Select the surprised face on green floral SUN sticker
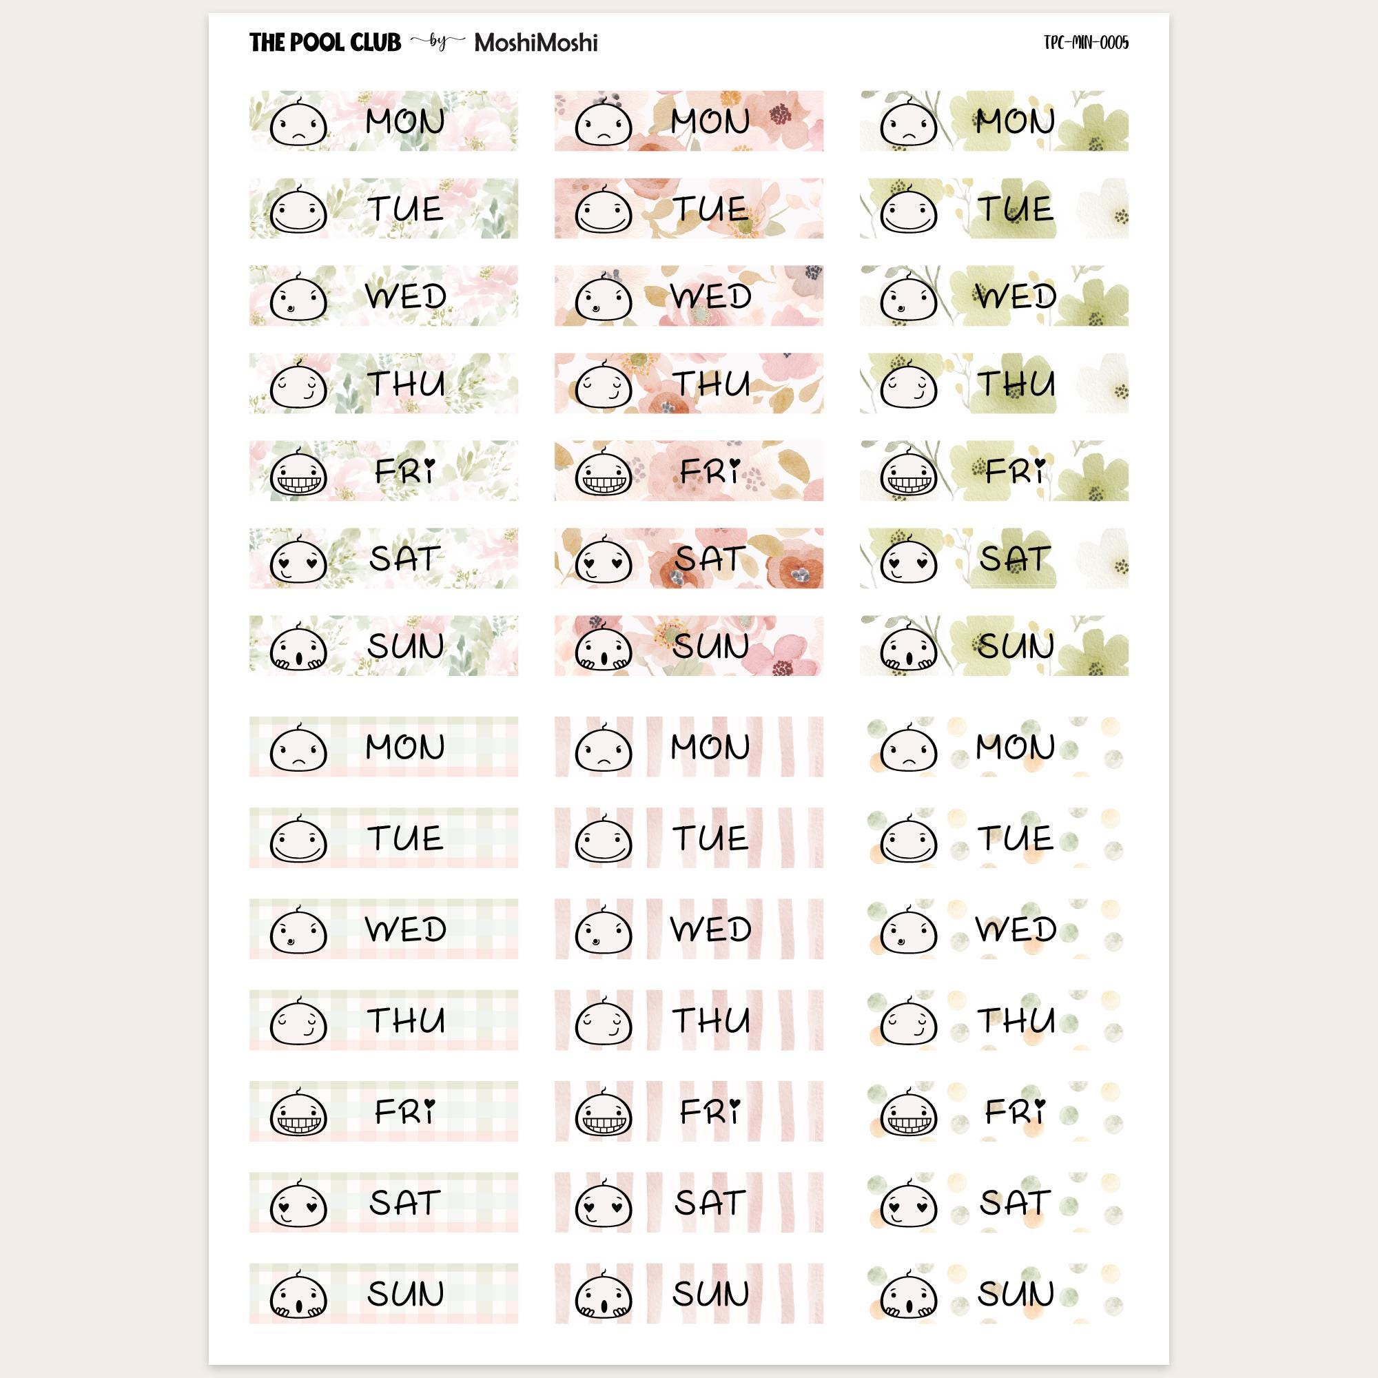 (x=909, y=647)
